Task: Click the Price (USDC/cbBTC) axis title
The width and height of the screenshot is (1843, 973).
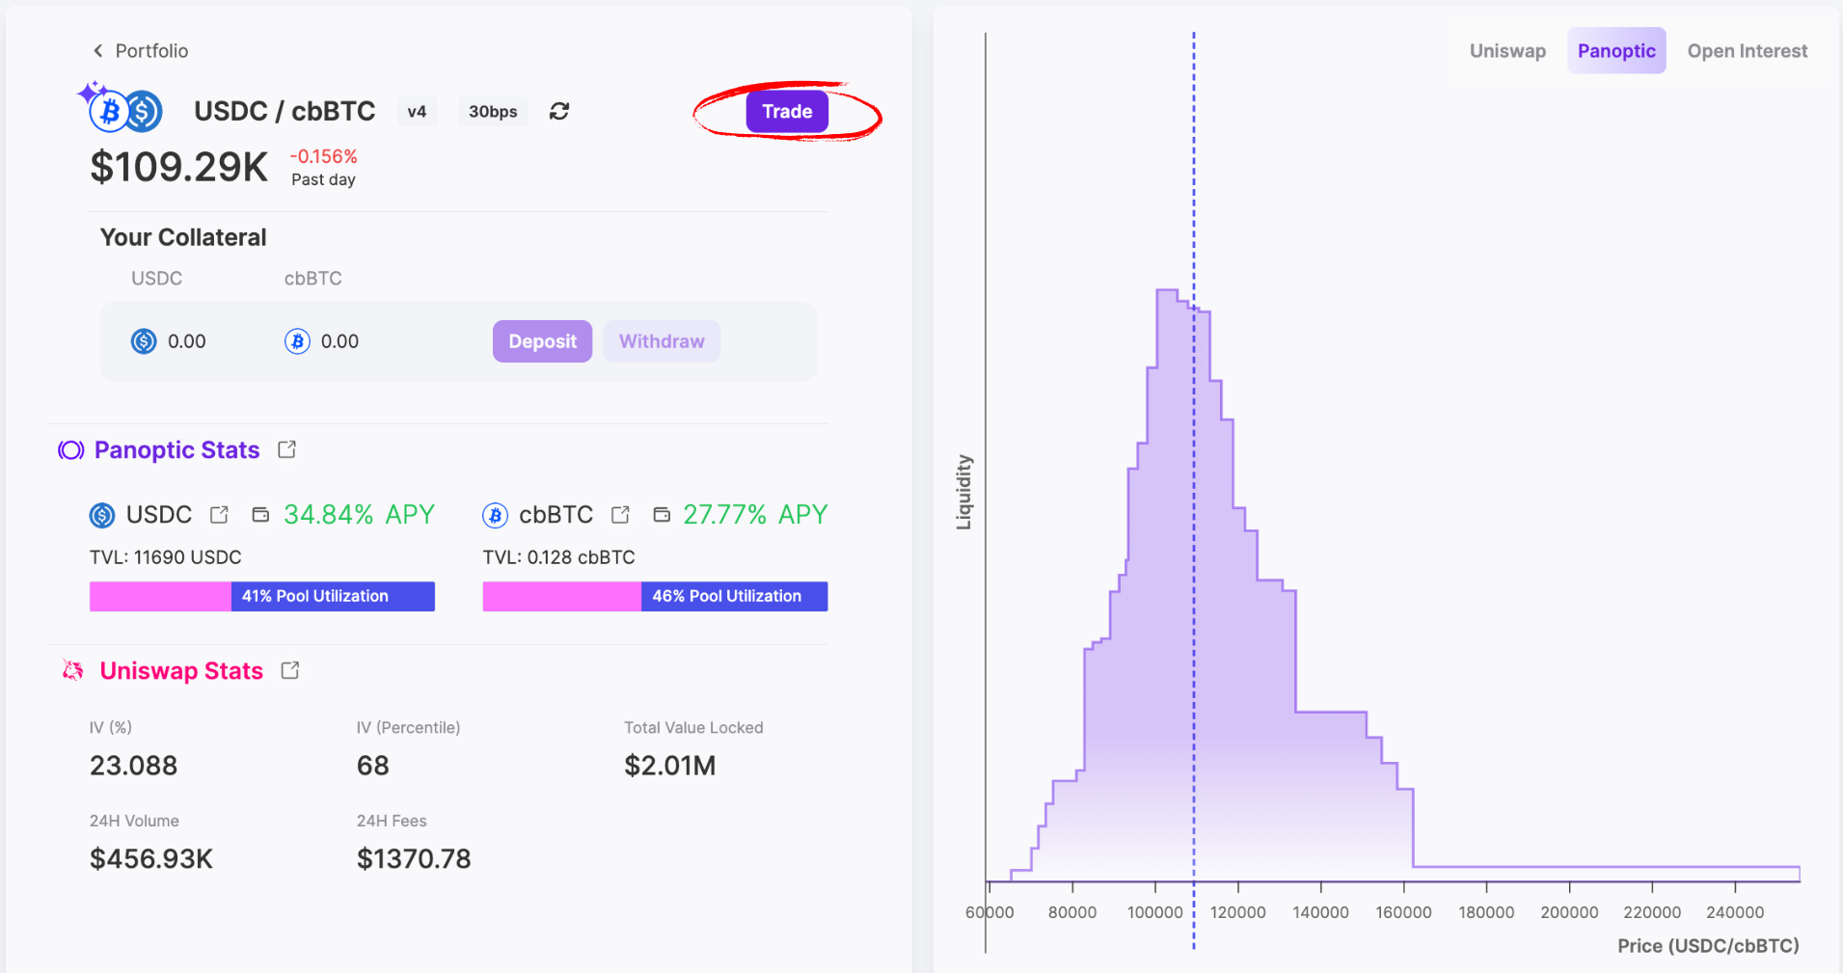Action: [1708, 946]
